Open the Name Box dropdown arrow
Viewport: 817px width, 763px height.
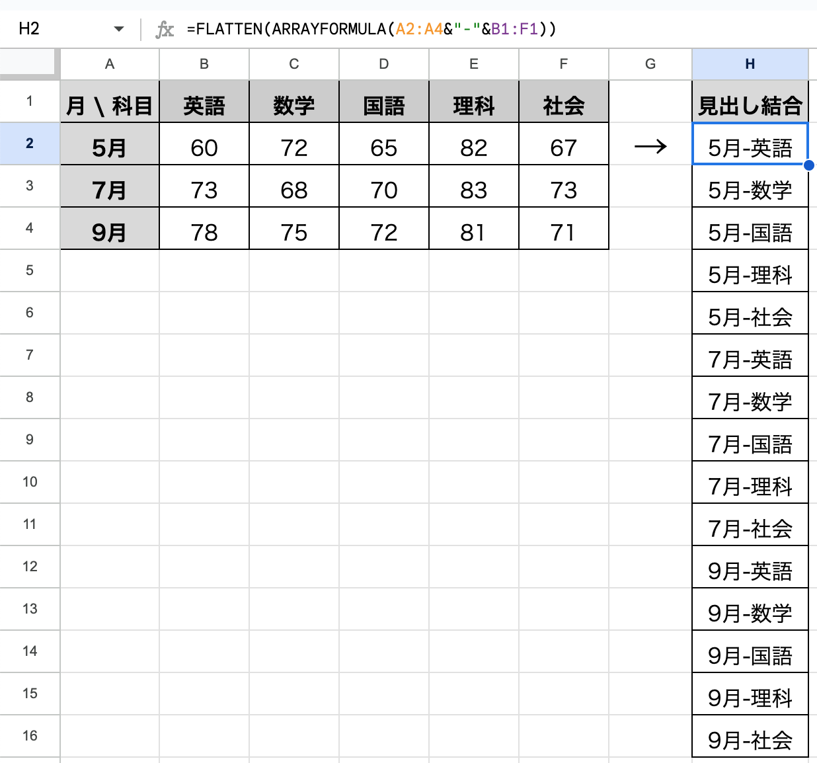click(x=119, y=29)
